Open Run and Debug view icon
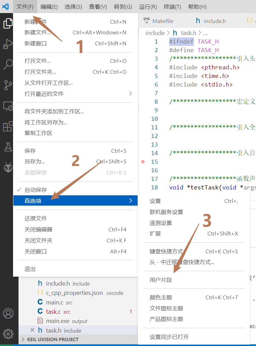 point(8,44)
